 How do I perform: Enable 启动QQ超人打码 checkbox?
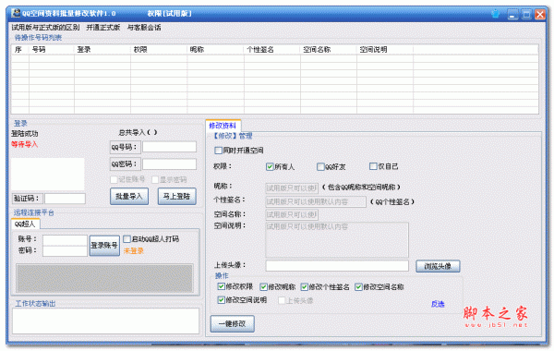pyautogui.click(x=126, y=239)
